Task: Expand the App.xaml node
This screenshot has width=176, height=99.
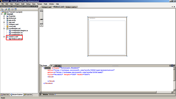Action: click(4, 22)
